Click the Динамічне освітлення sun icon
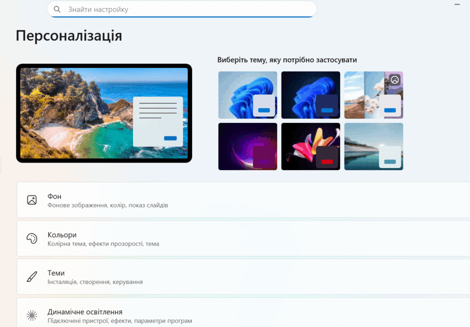This screenshot has width=470, height=327. pyautogui.click(x=32, y=315)
